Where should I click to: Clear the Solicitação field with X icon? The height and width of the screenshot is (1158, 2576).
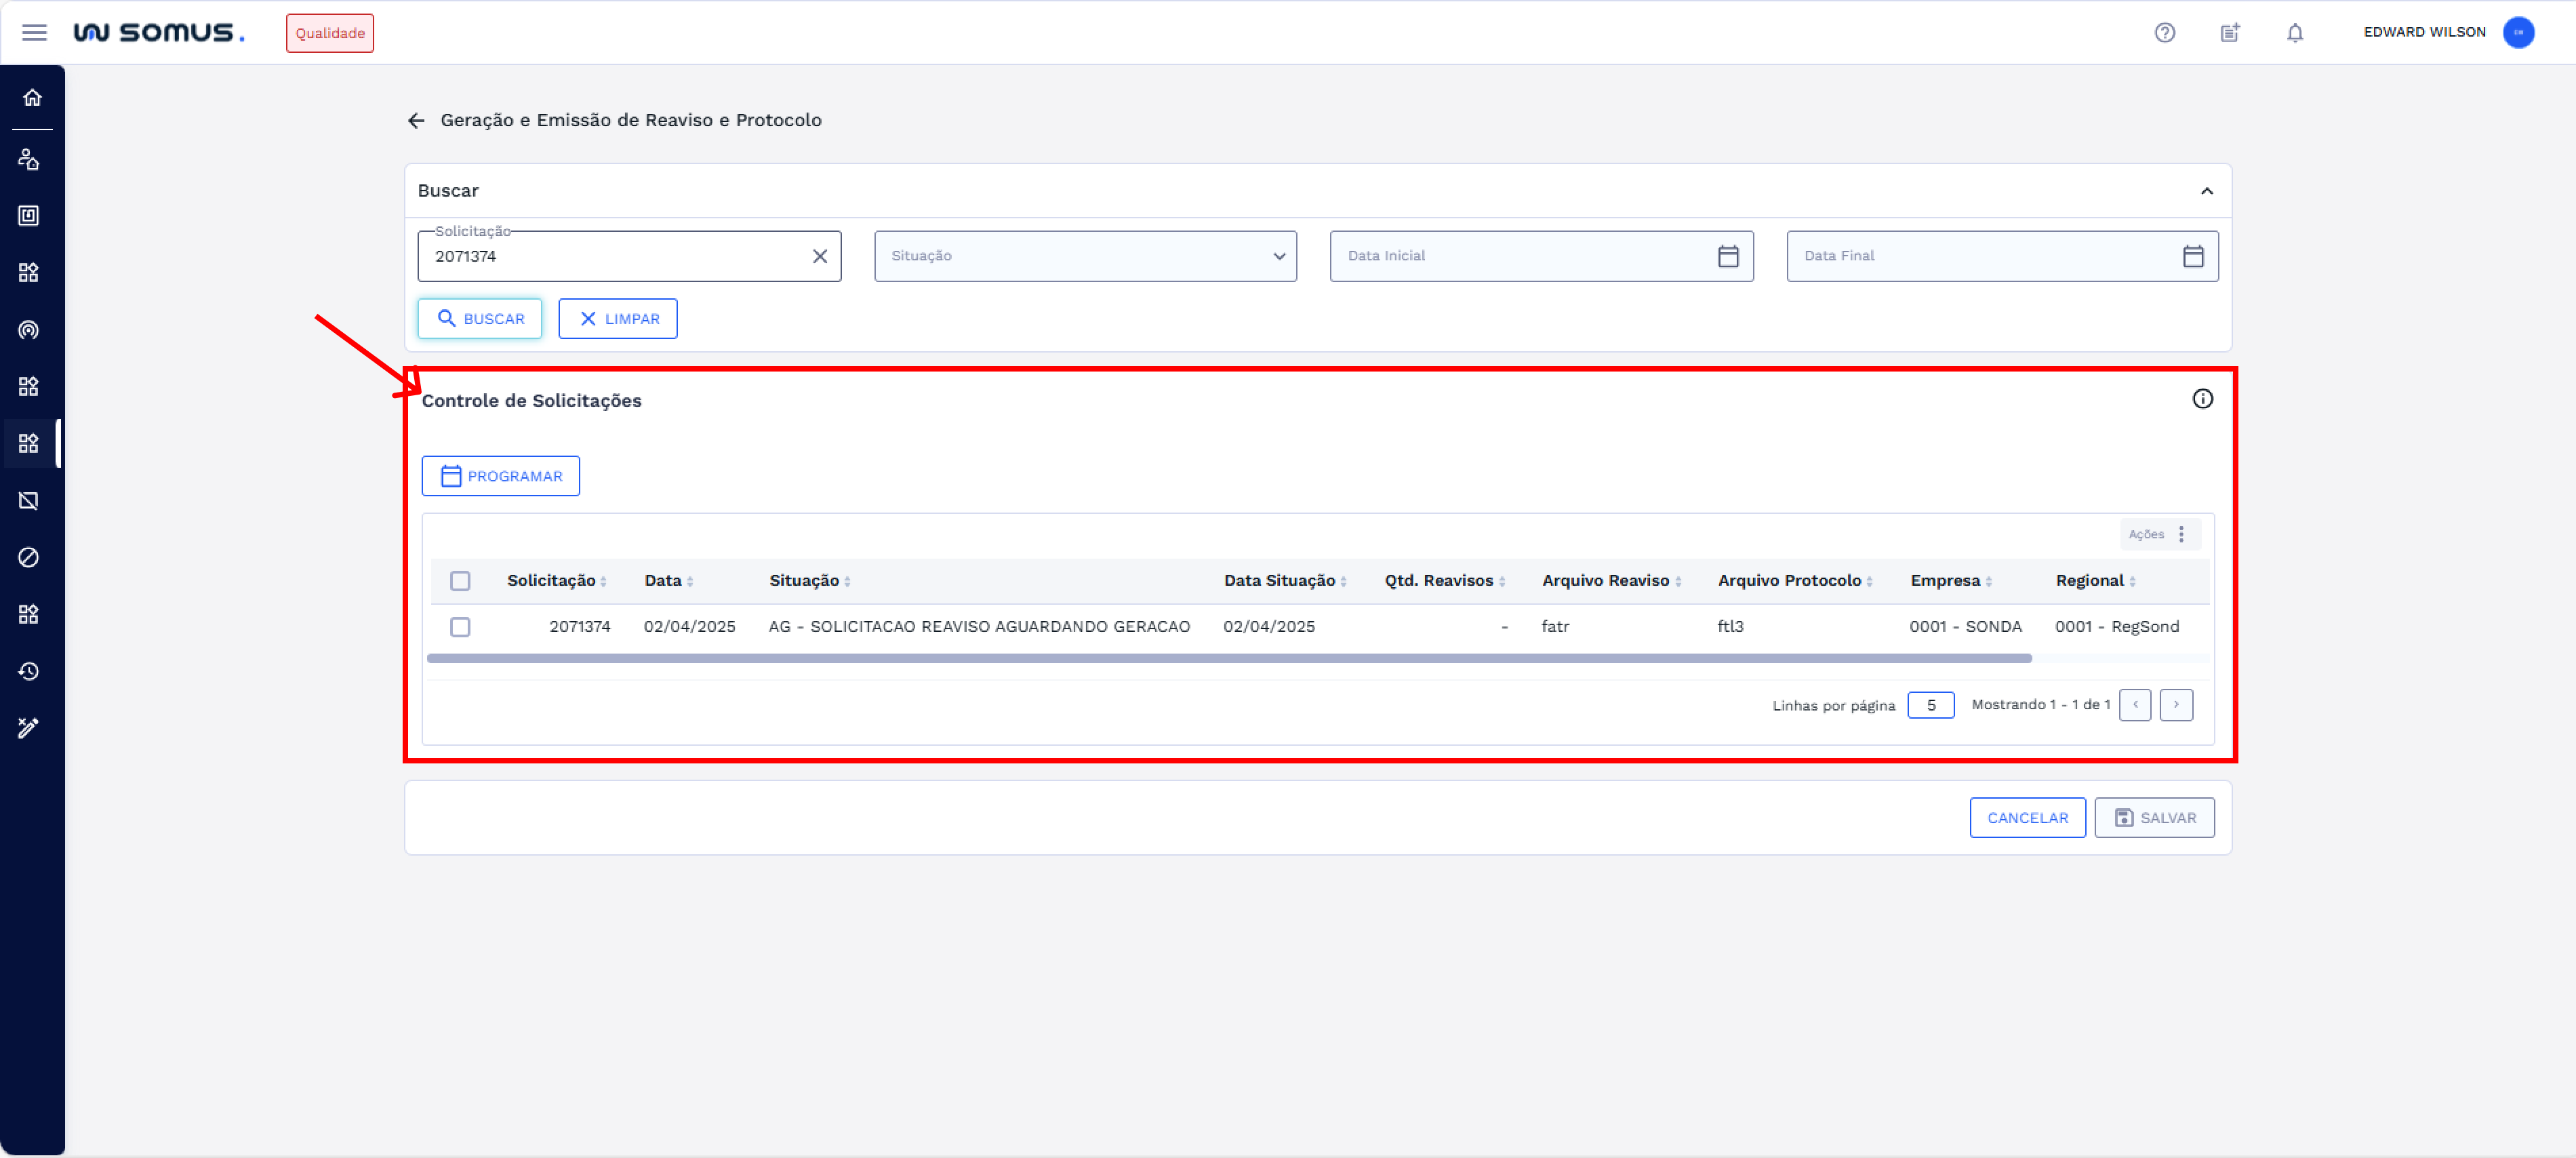(819, 256)
